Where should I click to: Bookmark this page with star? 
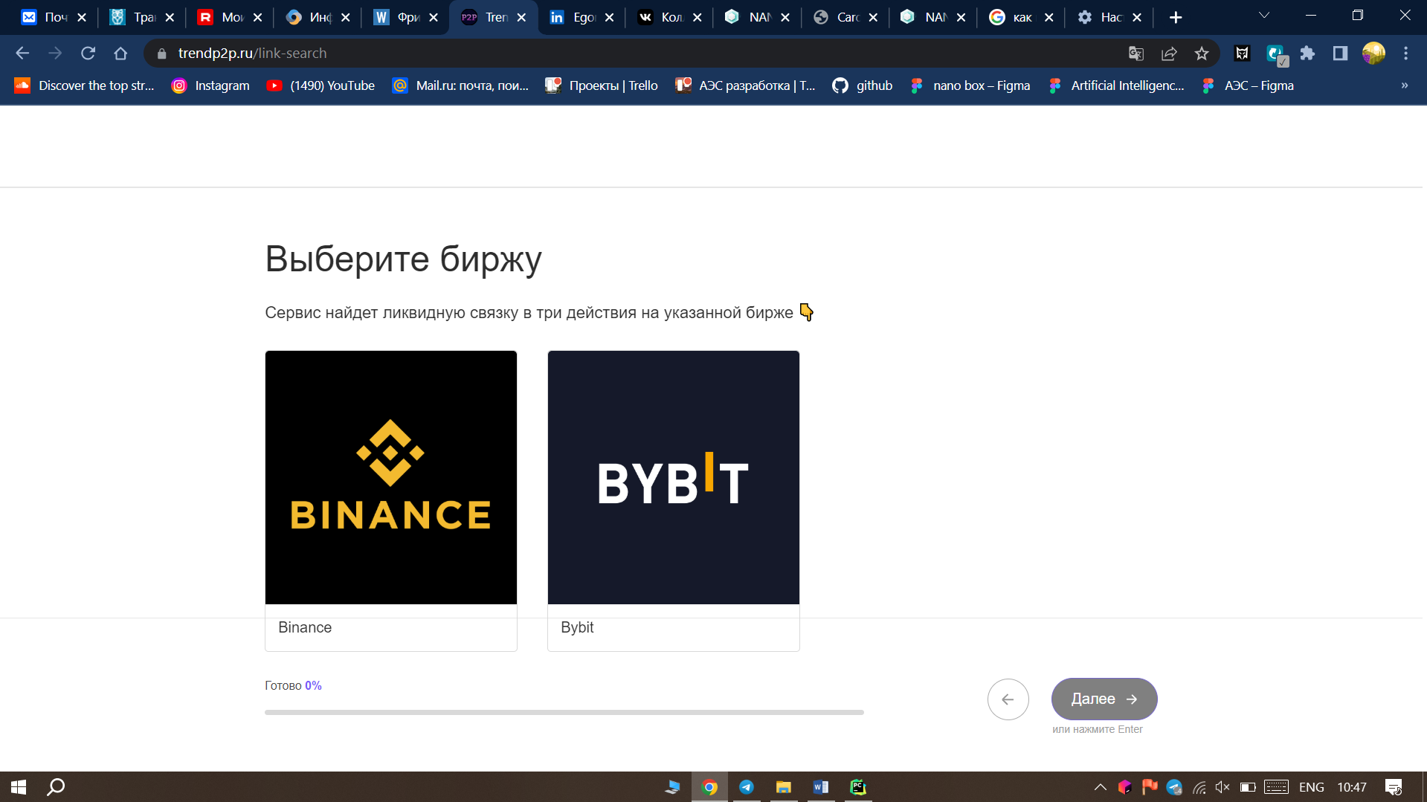point(1202,54)
